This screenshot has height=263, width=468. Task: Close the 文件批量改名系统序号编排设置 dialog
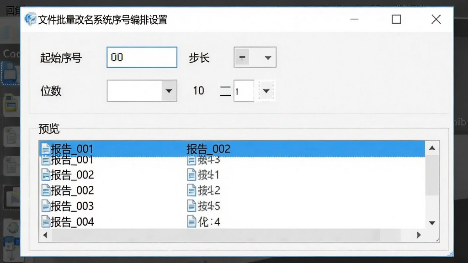pos(436,19)
